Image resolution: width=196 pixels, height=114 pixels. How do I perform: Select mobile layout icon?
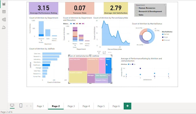coord(21,105)
